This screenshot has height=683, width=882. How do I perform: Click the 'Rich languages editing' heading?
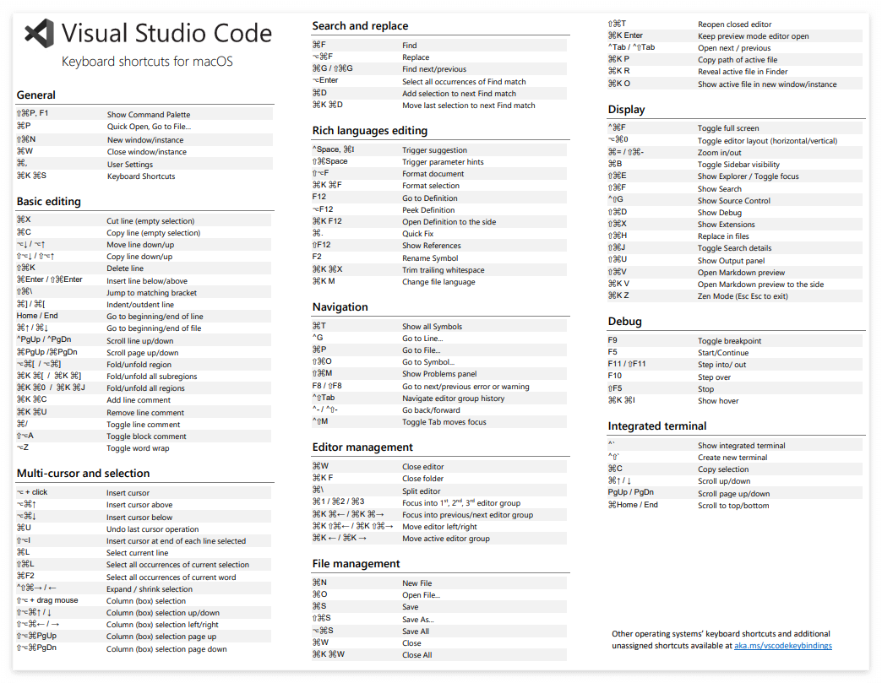click(369, 130)
